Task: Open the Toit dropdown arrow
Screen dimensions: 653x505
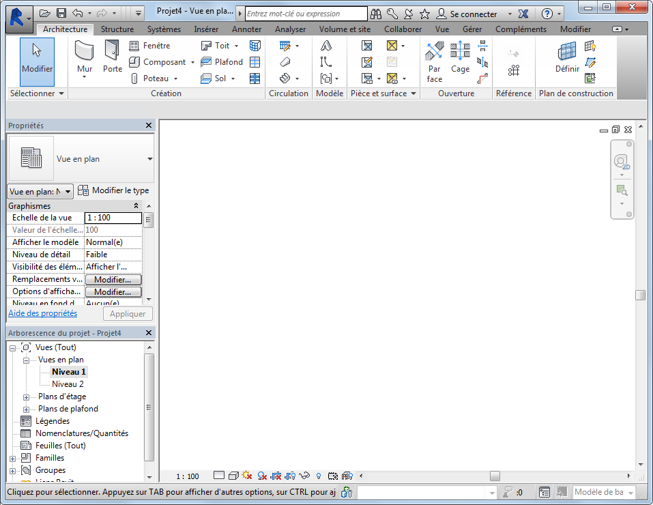Action: click(237, 46)
